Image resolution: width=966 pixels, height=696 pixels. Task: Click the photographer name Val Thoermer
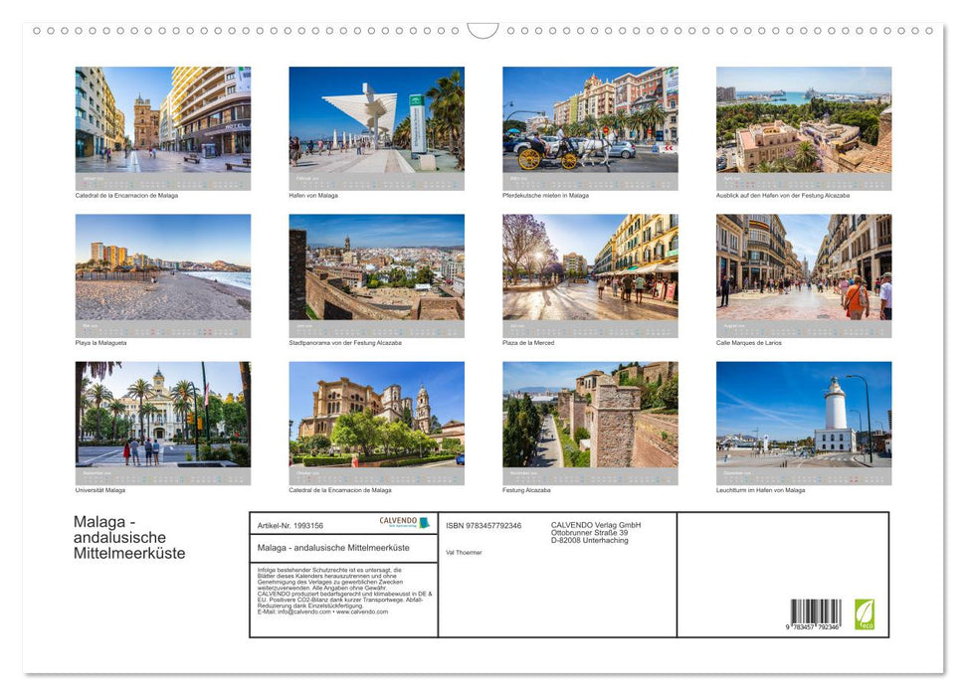tap(464, 552)
